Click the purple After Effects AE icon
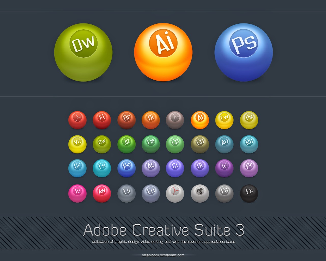This screenshot has height=261, width=326. [x=151, y=168]
